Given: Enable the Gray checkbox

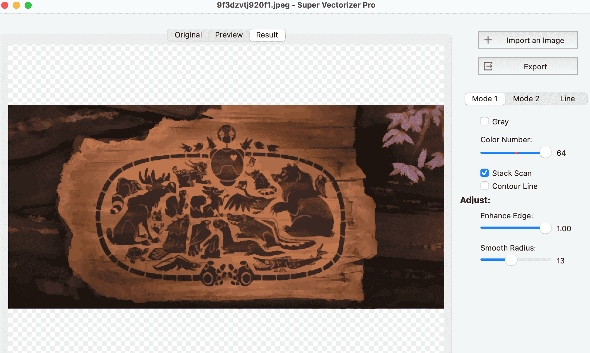Looking at the screenshot, I should click(x=485, y=121).
